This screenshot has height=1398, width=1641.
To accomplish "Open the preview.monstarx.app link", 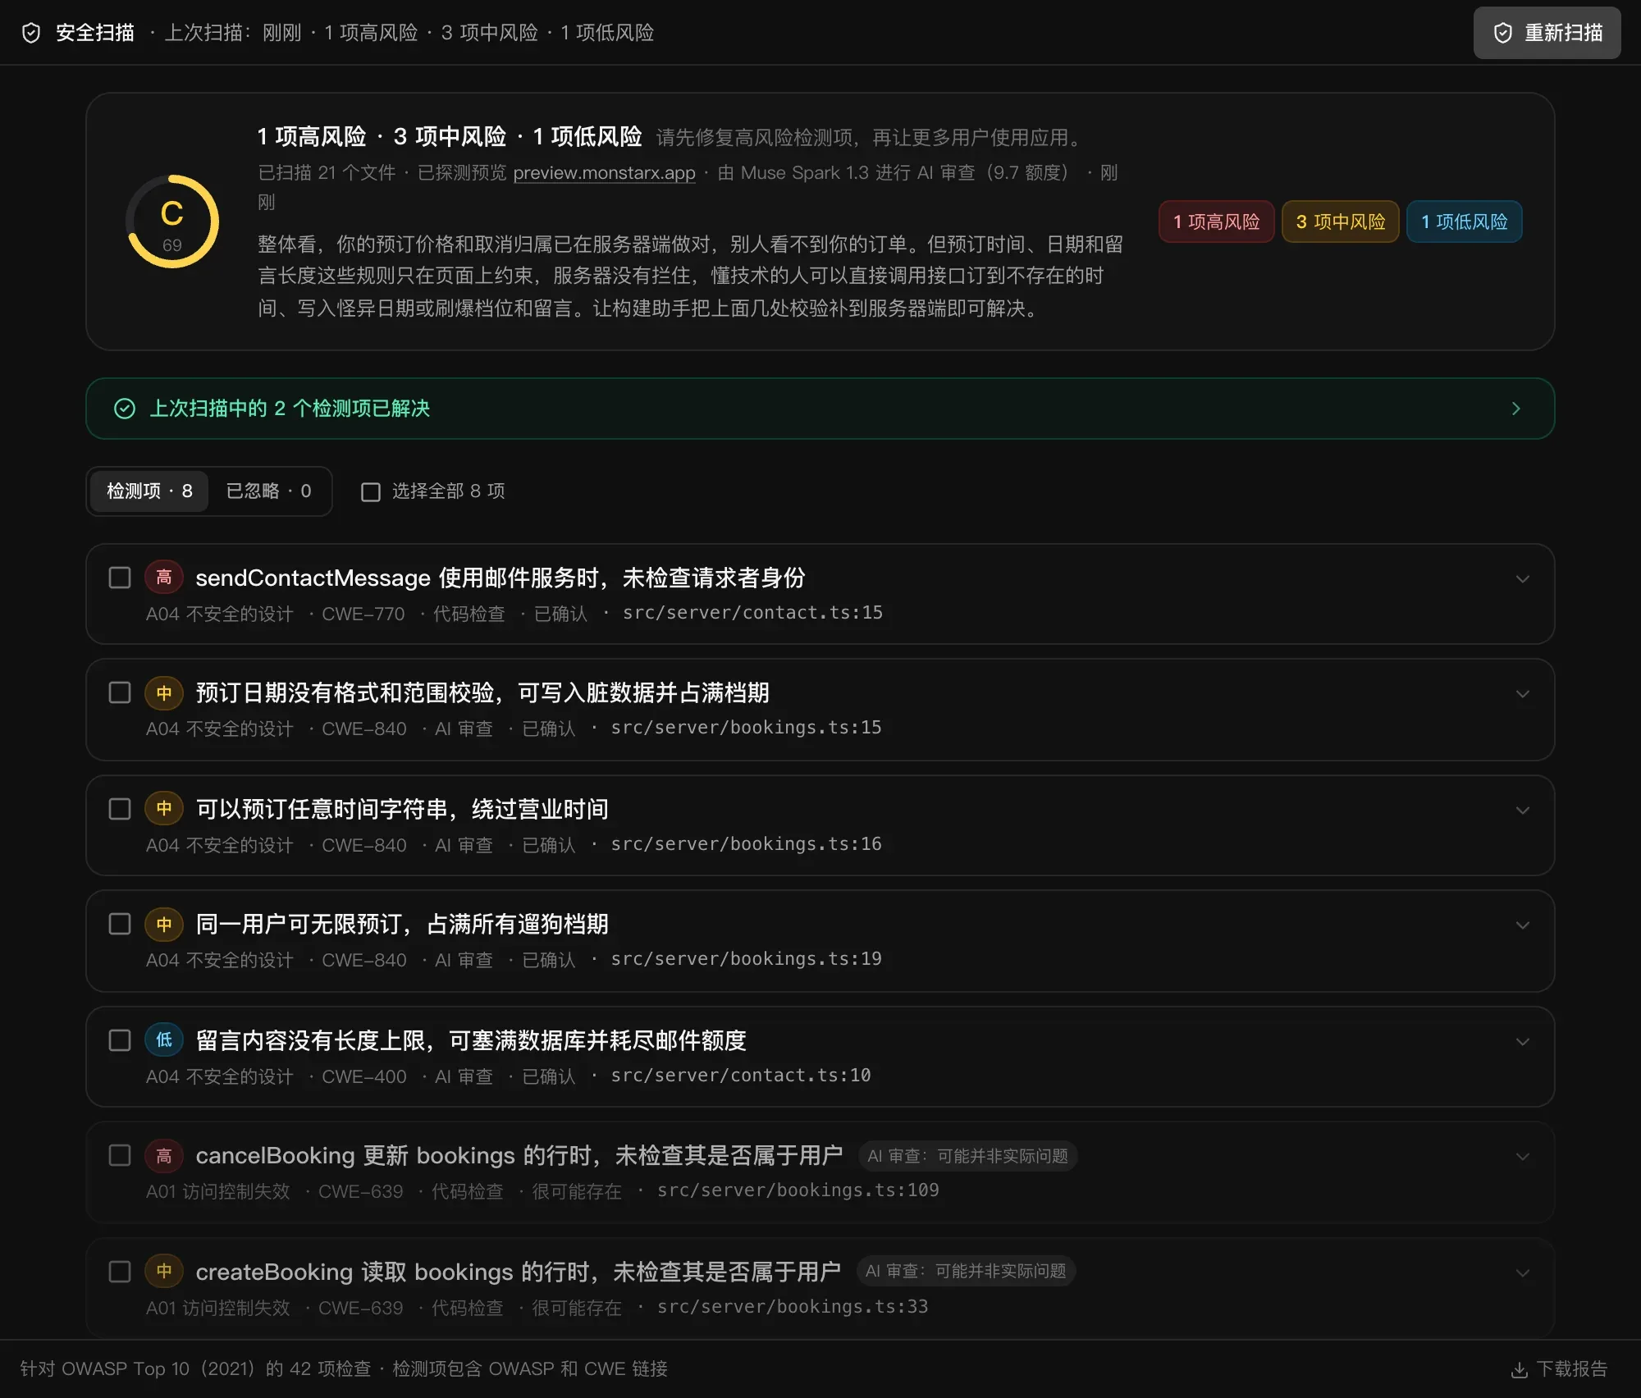I will [x=604, y=173].
